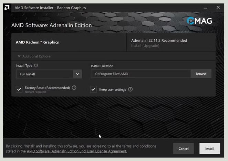Select Adrenalin 22.11.2 Recommended version entry
The width and height of the screenshot is (228, 161).
tap(159, 41)
